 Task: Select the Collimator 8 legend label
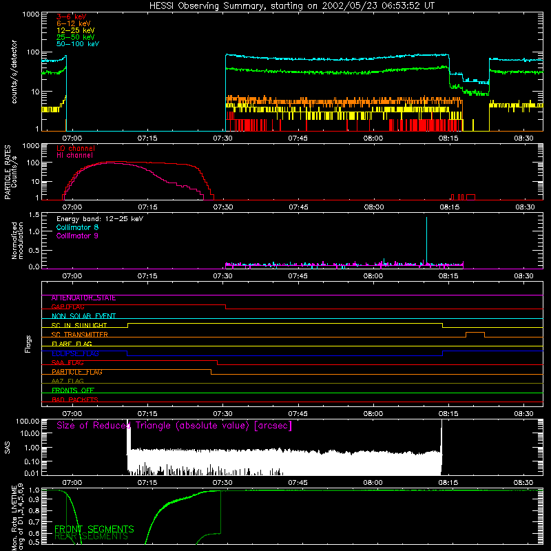77,227
